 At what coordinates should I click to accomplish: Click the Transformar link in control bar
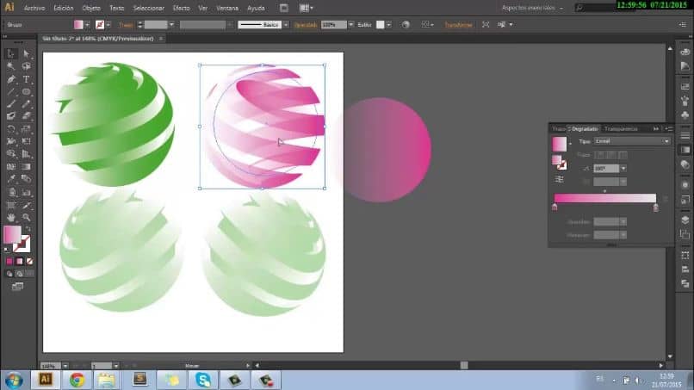(x=458, y=25)
